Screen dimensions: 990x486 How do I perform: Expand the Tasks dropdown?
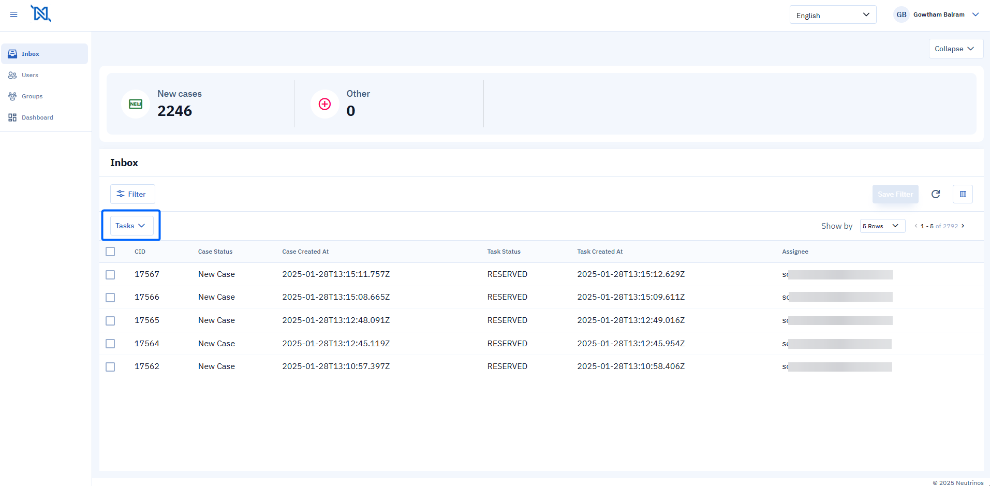pos(131,226)
